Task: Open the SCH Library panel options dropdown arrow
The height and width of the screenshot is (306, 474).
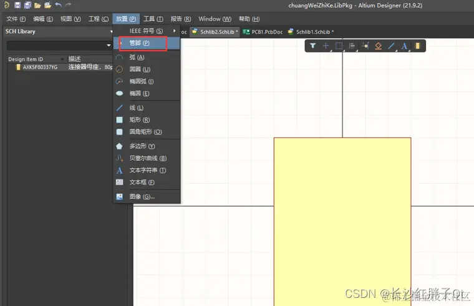Action: pos(111,31)
